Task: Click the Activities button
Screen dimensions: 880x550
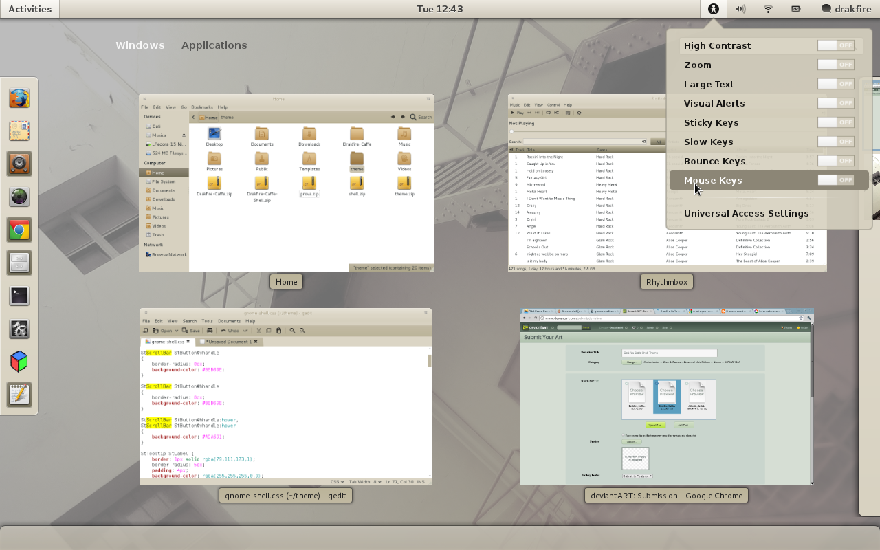Action: 30,9
